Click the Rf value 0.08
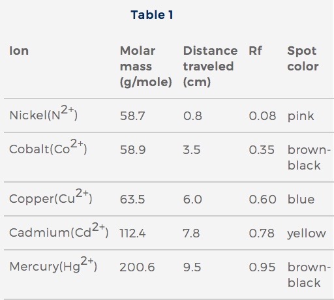The width and height of the screenshot is (334, 300). [x=262, y=115]
